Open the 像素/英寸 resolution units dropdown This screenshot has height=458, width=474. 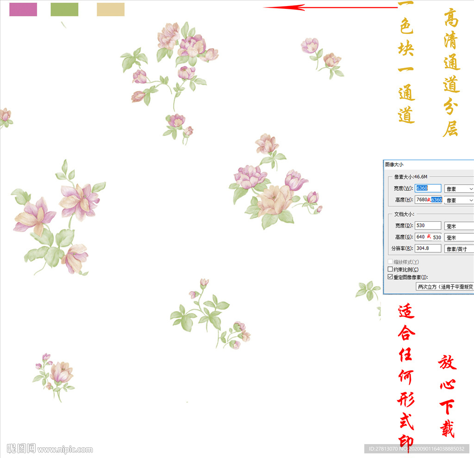click(x=458, y=249)
